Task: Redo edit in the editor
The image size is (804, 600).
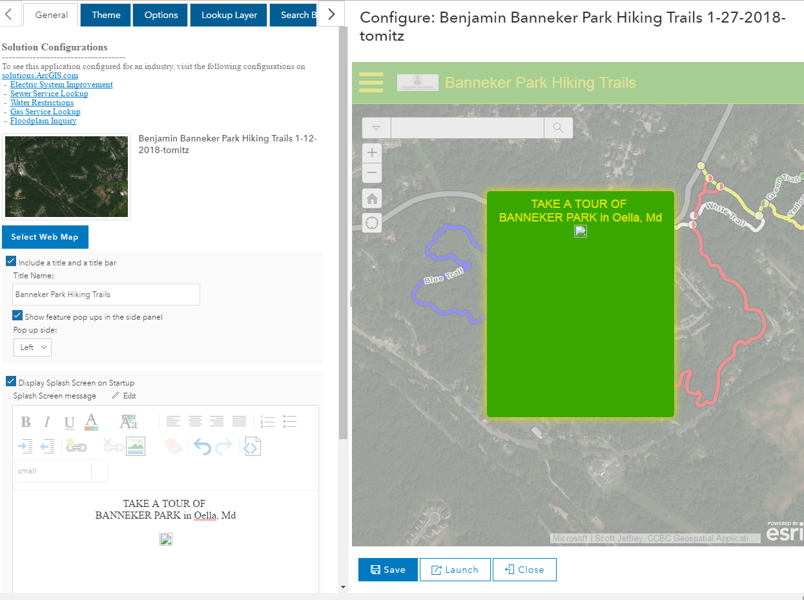Action: pyautogui.click(x=223, y=446)
